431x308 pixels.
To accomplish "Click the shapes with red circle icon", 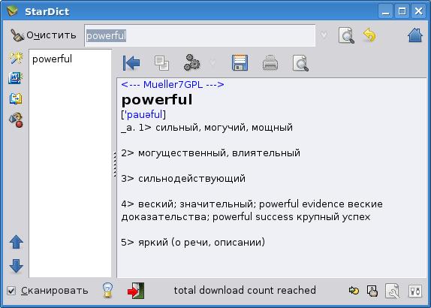I will (x=16, y=120).
